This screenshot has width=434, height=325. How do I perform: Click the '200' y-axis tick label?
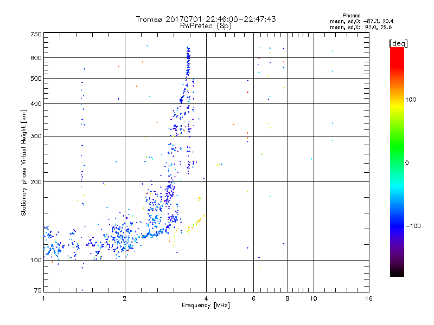click(x=36, y=182)
